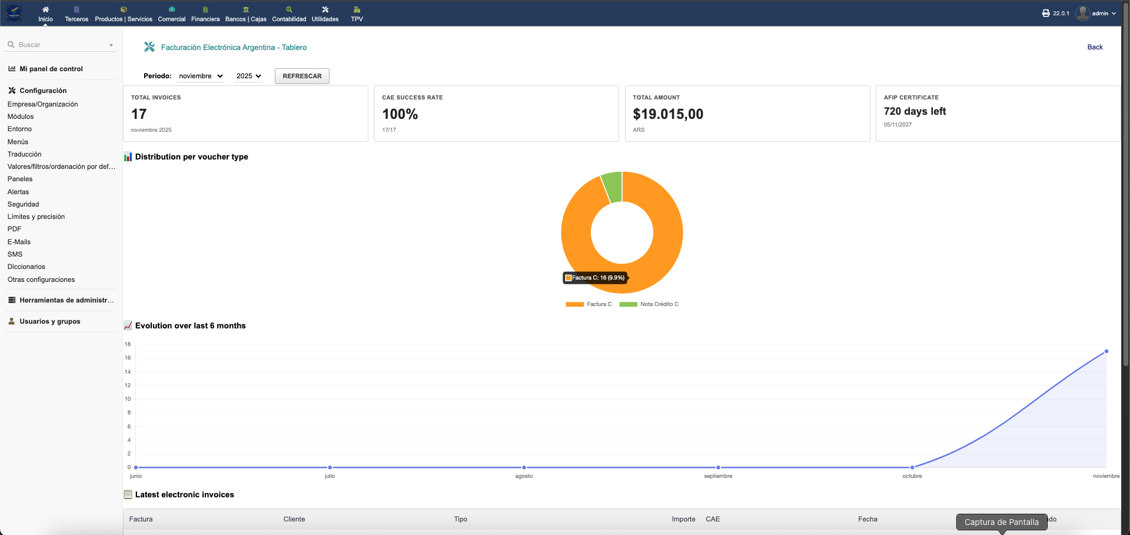Click the printer icon in top bar
Image resolution: width=1130 pixels, height=535 pixels.
tap(1046, 13)
